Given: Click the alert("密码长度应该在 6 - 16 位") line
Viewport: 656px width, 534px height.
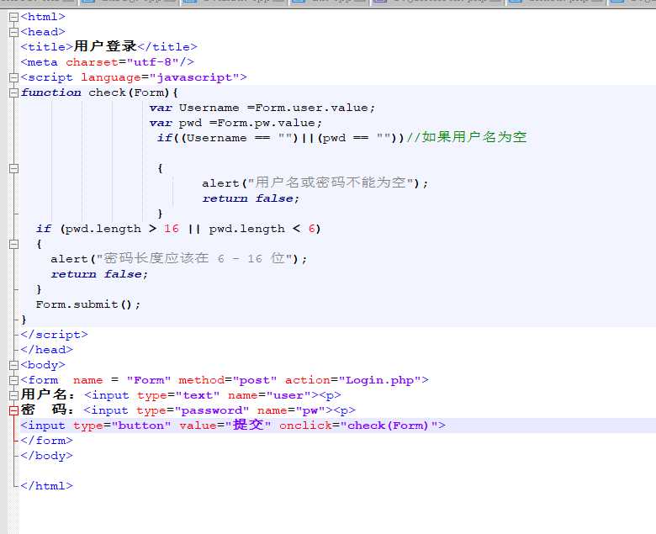Looking at the screenshot, I should click(178, 259).
